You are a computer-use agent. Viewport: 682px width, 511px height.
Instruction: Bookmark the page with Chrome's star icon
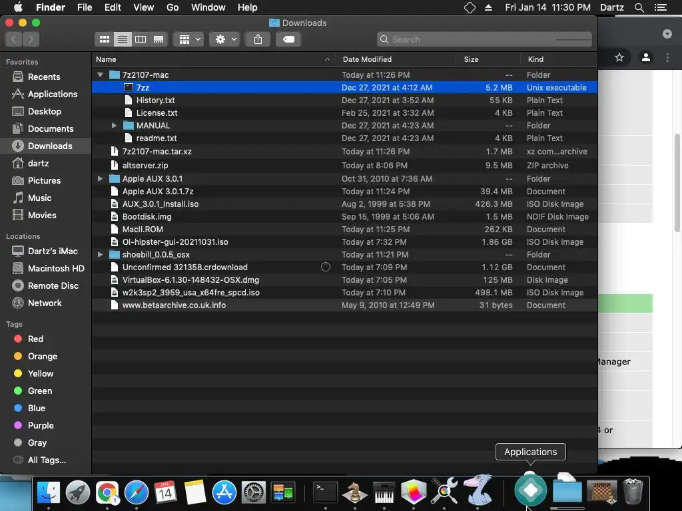pyautogui.click(x=619, y=57)
